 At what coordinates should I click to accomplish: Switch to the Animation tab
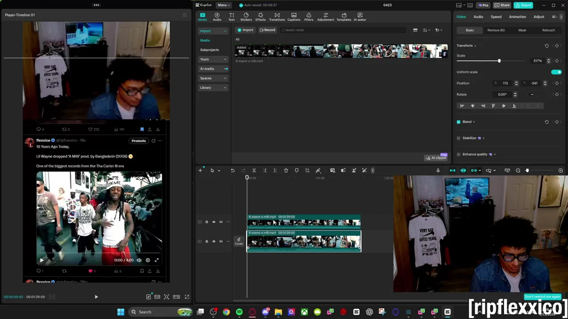pyautogui.click(x=517, y=17)
